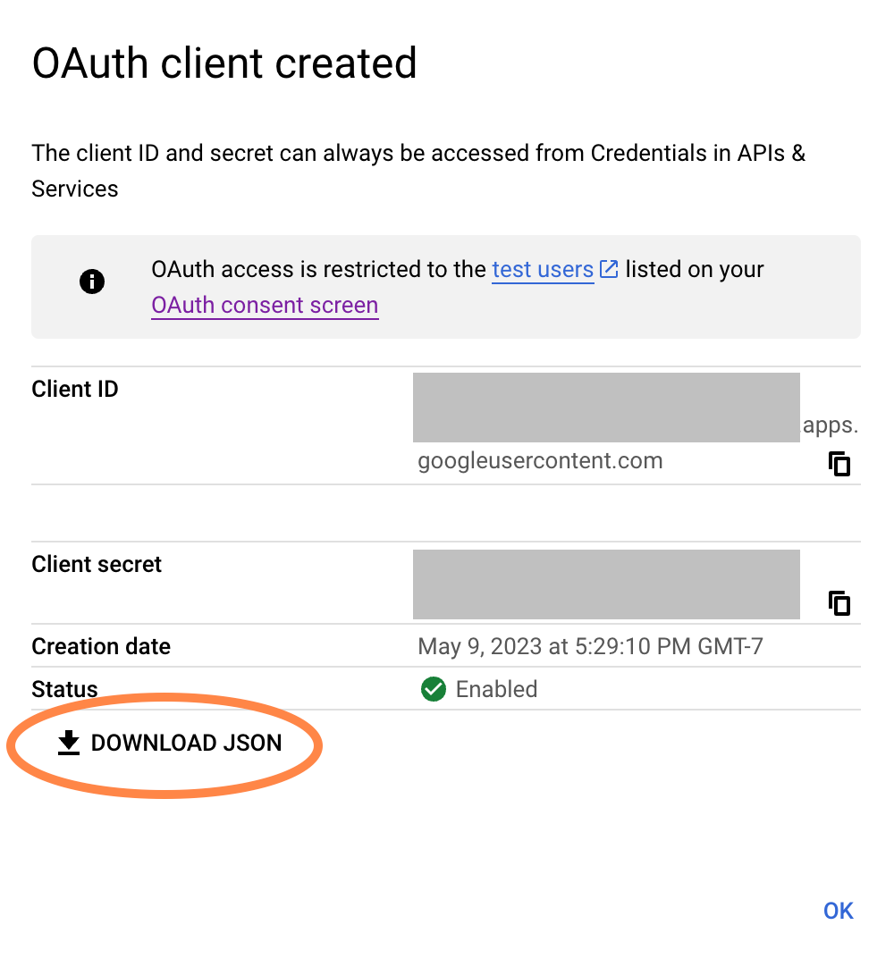Copy the Client secret using the copy icon
The height and width of the screenshot is (967, 894).
pos(839,603)
